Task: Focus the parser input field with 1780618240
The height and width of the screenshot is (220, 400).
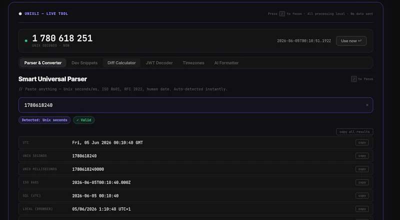Action: [x=195, y=105]
